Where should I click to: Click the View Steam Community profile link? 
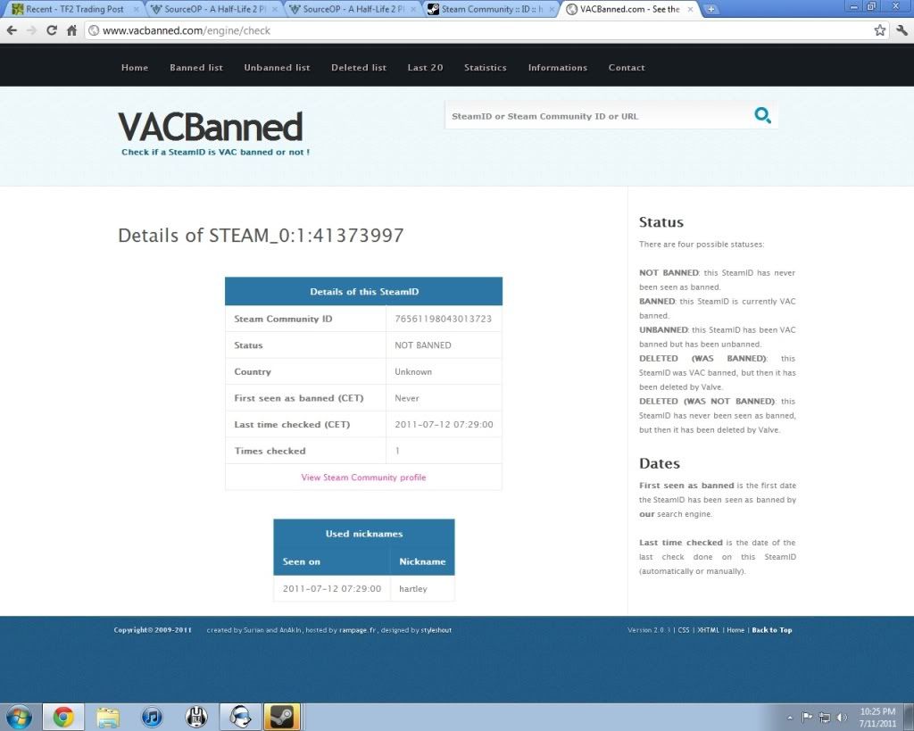(x=363, y=478)
